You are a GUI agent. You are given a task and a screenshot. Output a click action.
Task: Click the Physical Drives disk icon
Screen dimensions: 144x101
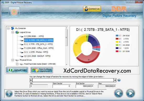[17, 60]
